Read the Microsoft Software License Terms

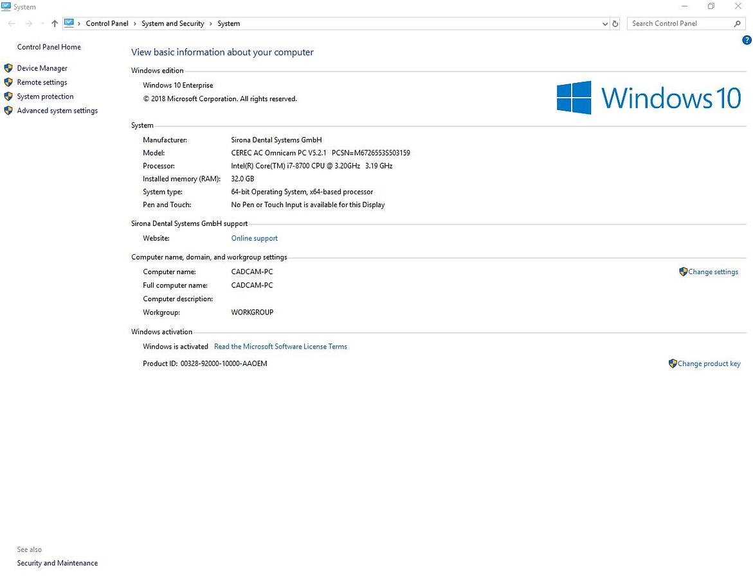pos(280,347)
